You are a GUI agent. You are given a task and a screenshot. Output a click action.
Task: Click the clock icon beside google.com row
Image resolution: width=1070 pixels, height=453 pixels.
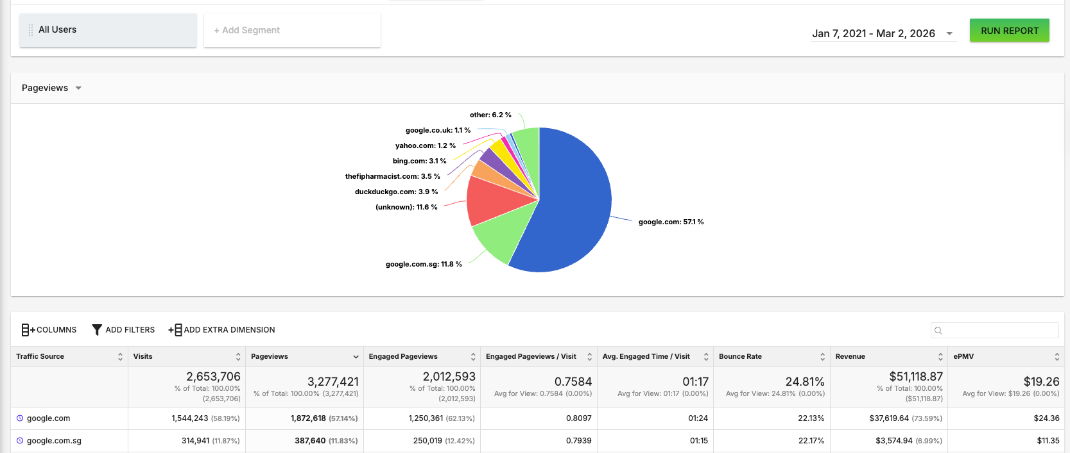pyautogui.click(x=20, y=418)
